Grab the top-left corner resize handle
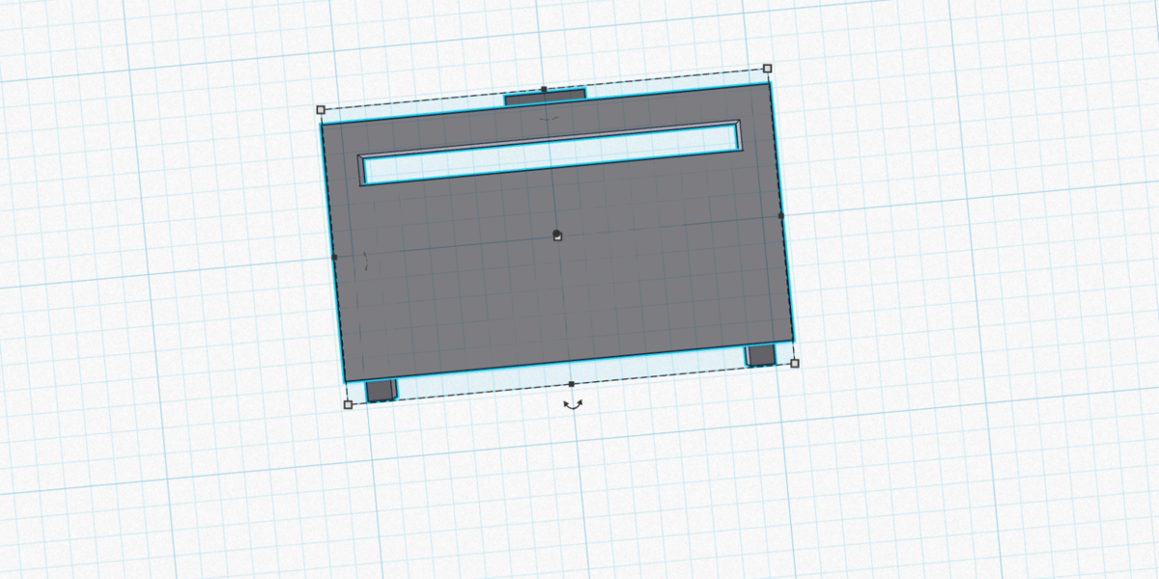The image size is (1159, 579). click(321, 110)
